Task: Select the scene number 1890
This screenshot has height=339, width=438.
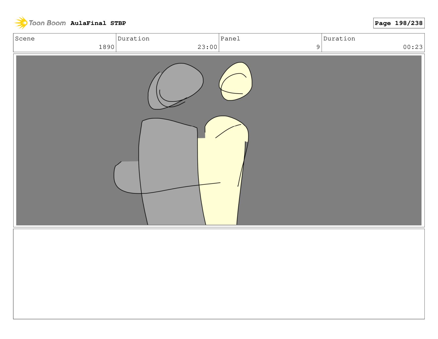Action: [106, 47]
